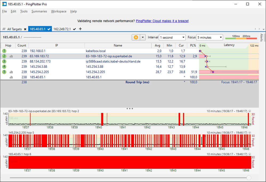266x182 pixels.
Task: Click the Avg column header
Action: [158, 45]
